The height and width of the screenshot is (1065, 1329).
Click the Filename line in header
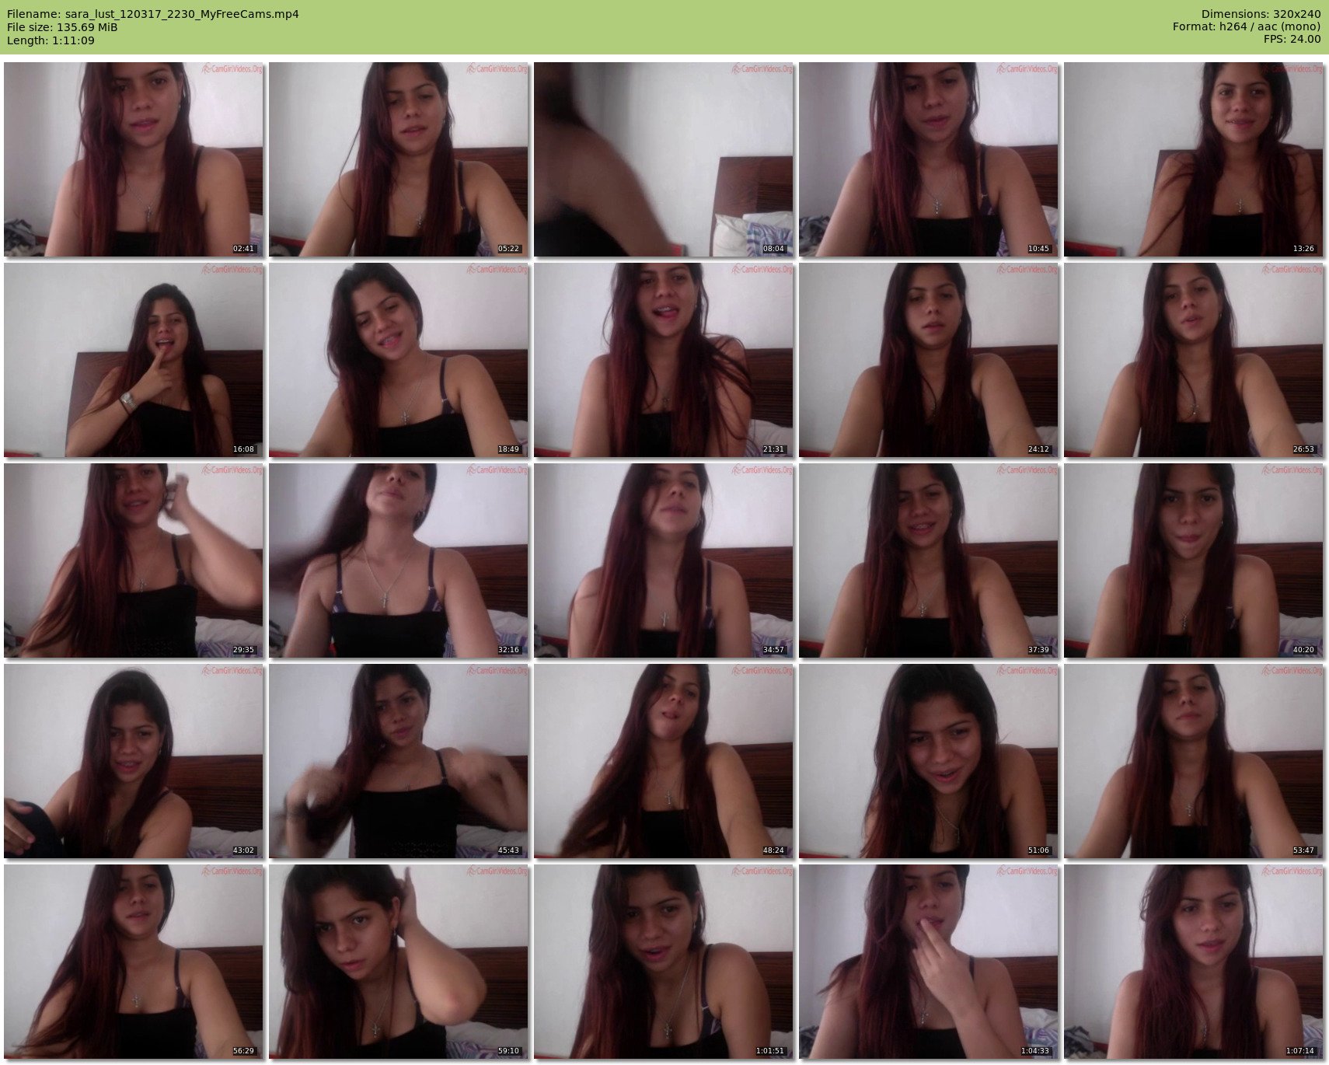point(152,14)
